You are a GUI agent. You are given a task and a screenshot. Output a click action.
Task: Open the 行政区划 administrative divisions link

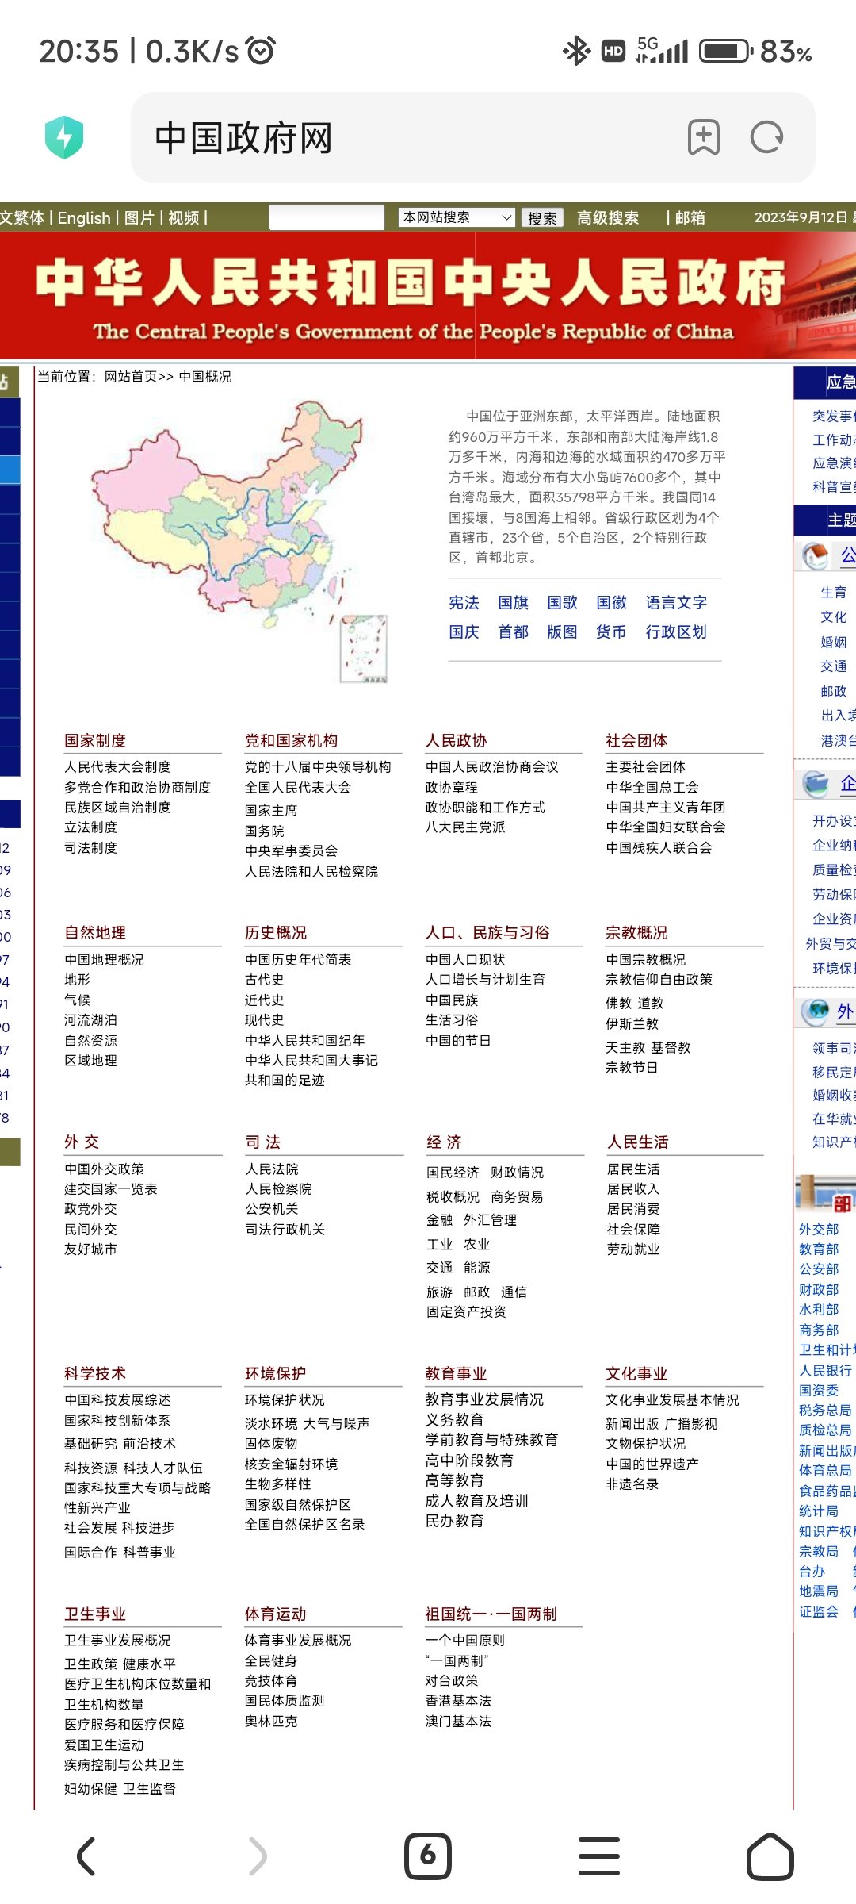click(676, 632)
